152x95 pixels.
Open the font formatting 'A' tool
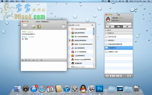tap(23, 60)
